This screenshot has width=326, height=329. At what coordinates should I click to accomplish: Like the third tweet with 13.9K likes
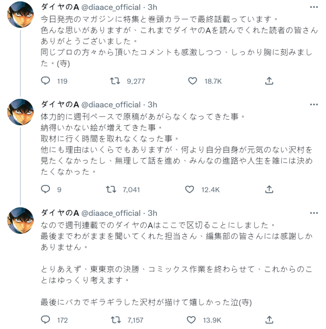click(193, 320)
